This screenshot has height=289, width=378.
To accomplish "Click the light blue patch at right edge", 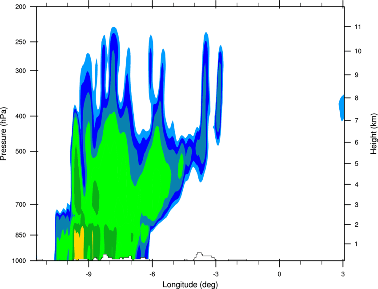I will [342, 108].
